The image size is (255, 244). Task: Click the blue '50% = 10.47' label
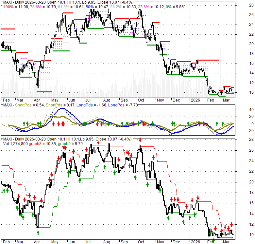(97, 7)
